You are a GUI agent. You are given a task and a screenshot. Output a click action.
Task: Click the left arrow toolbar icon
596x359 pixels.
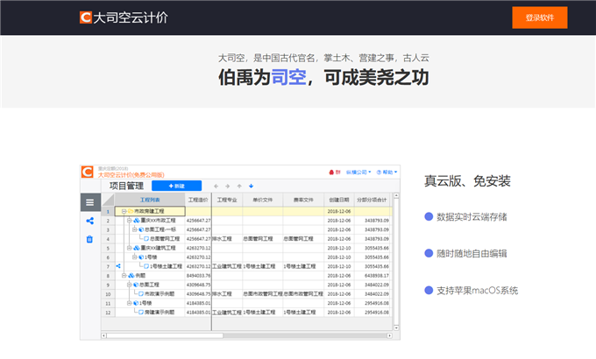click(216, 186)
